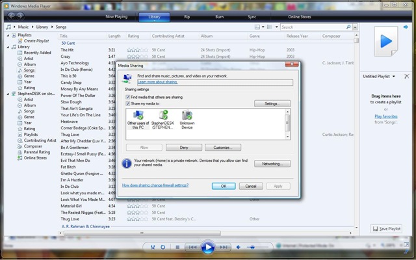Select Album under Library
Viewport: 416px width, 260px height.
[x=30, y=64]
